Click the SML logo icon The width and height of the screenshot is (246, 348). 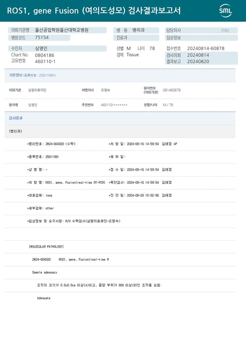[x=225, y=11]
